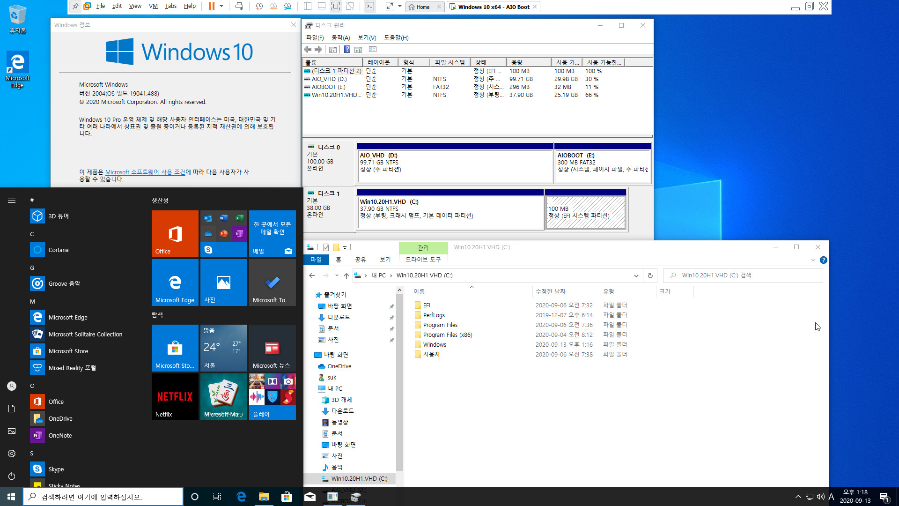Image resolution: width=899 pixels, height=506 pixels.
Task: Click the VMware pause (suspend) button
Action: (212, 6)
